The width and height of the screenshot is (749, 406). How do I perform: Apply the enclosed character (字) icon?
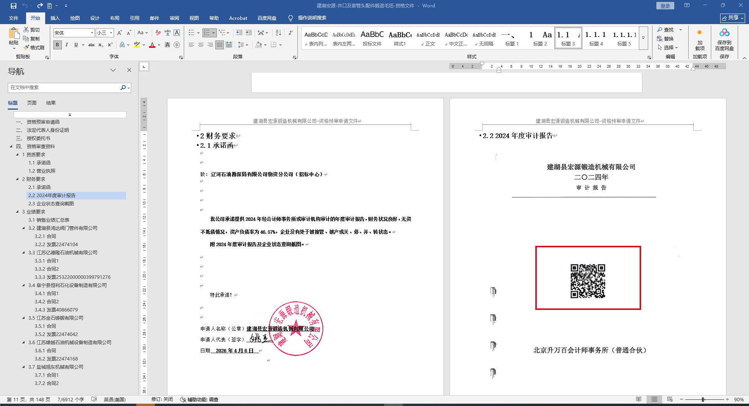pyautogui.click(x=177, y=45)
